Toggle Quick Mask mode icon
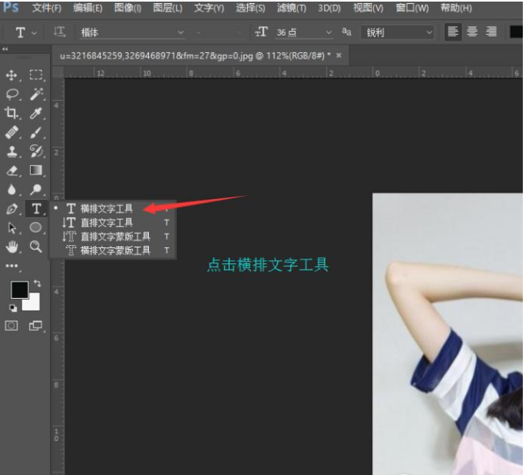This screenshot has width=526, height=475. pyautogui.click(x=12, y=325)
